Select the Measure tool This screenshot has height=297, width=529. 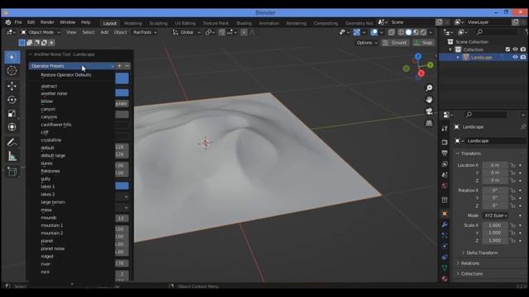12,156
